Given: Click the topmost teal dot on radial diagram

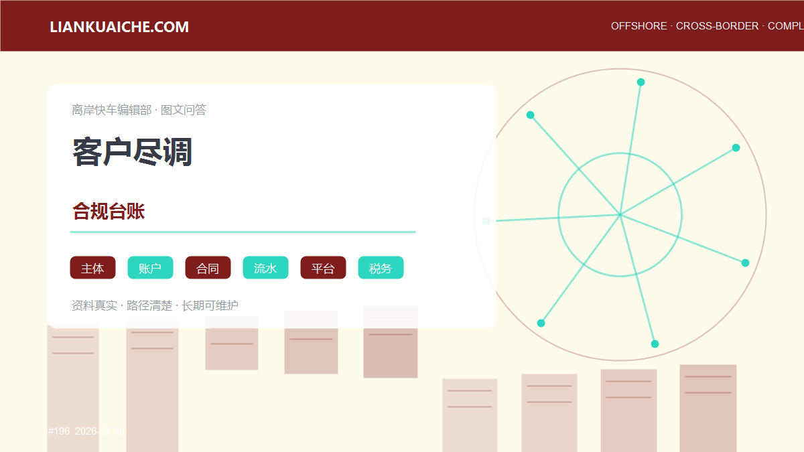Looking at the screenshot, I should pos(641,82).
